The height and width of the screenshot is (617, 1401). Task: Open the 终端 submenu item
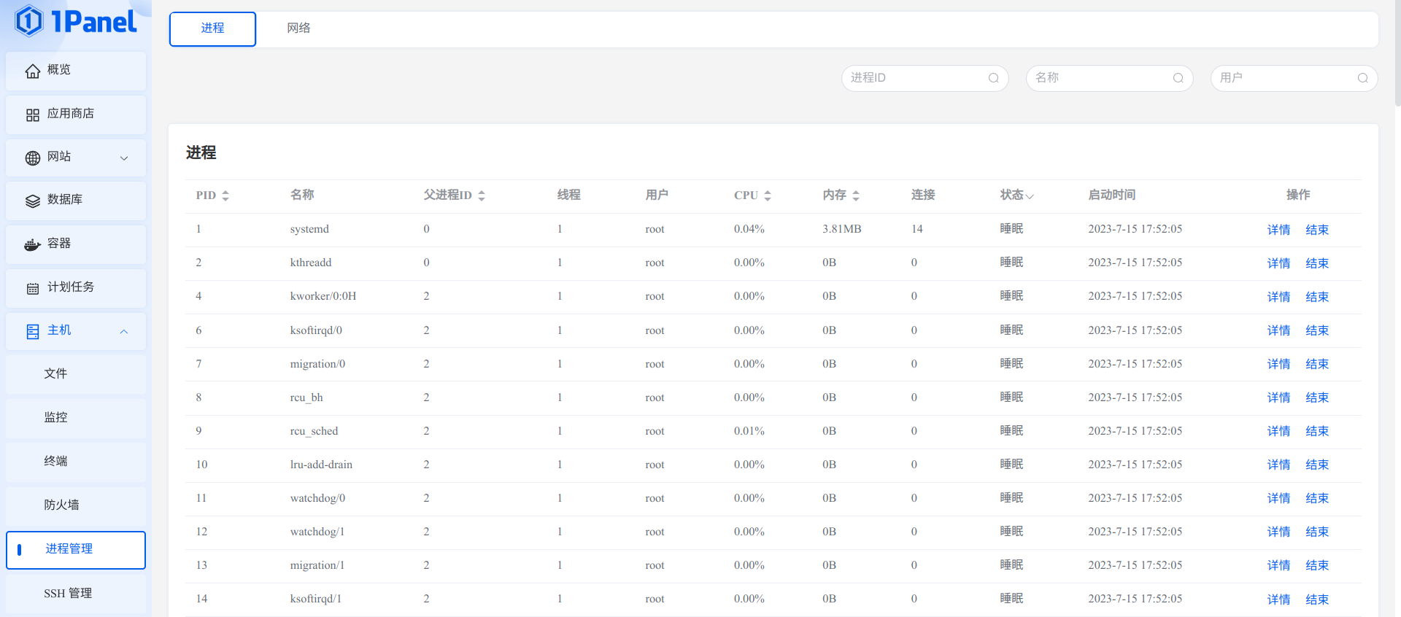tap(76, 462)
